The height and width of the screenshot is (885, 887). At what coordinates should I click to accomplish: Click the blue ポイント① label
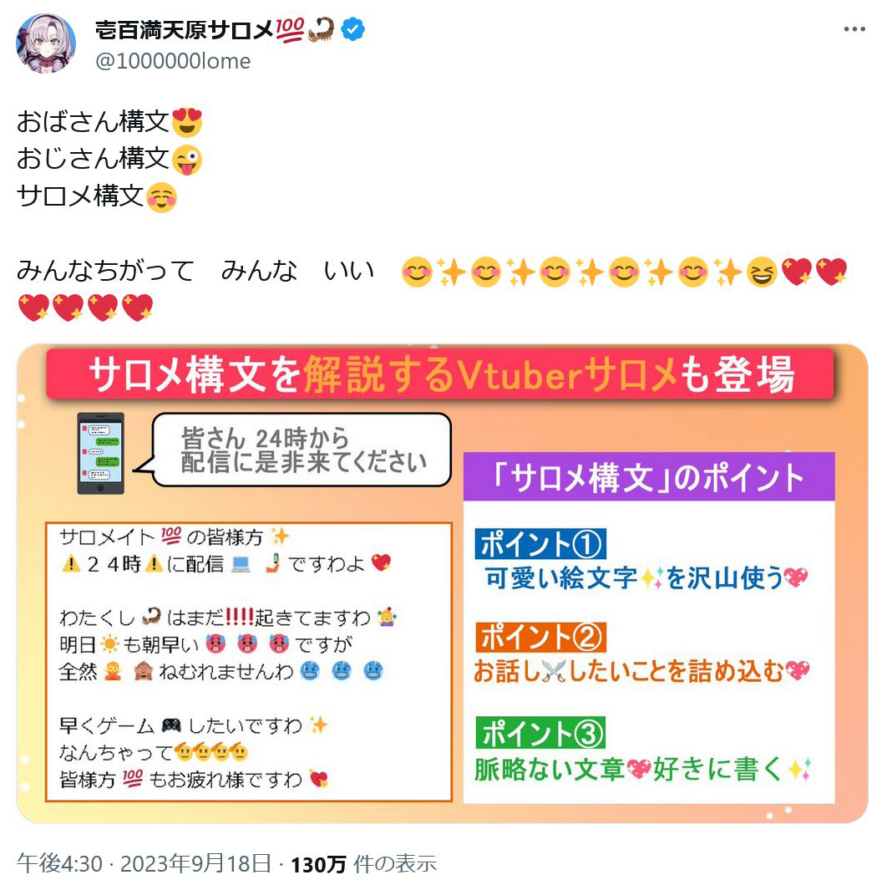point(540,544)
